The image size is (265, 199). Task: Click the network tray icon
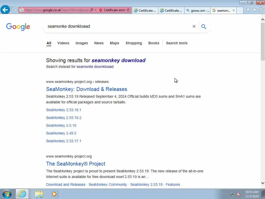233,194
